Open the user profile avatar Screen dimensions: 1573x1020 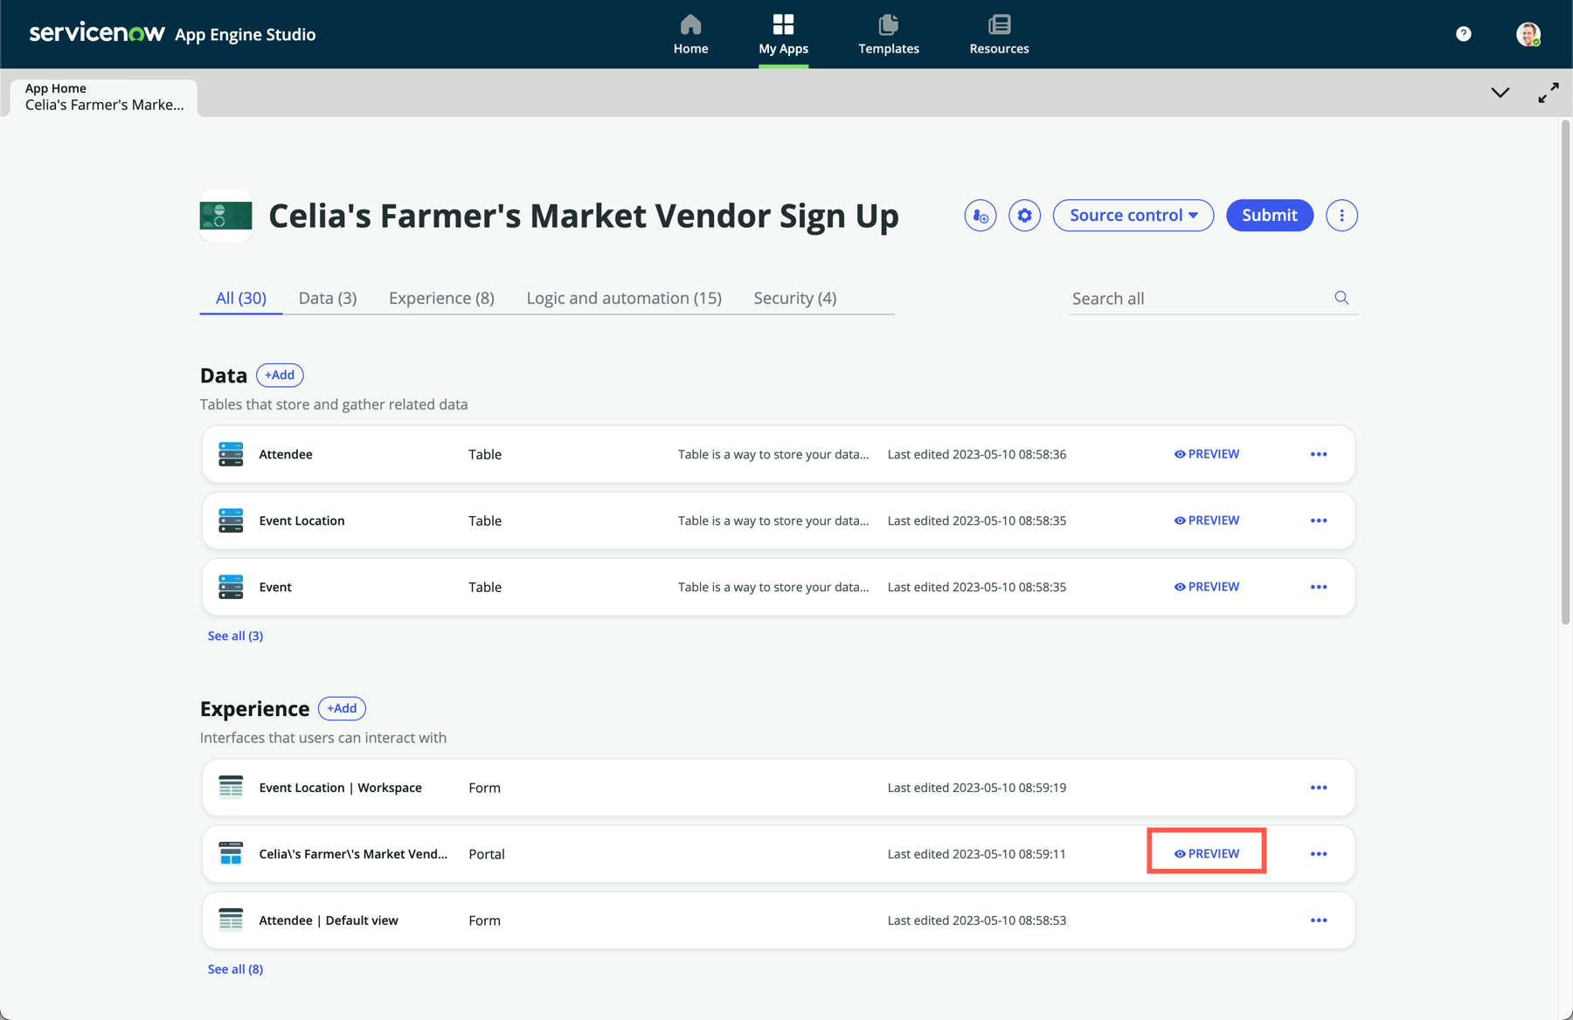click(1528, 34)
